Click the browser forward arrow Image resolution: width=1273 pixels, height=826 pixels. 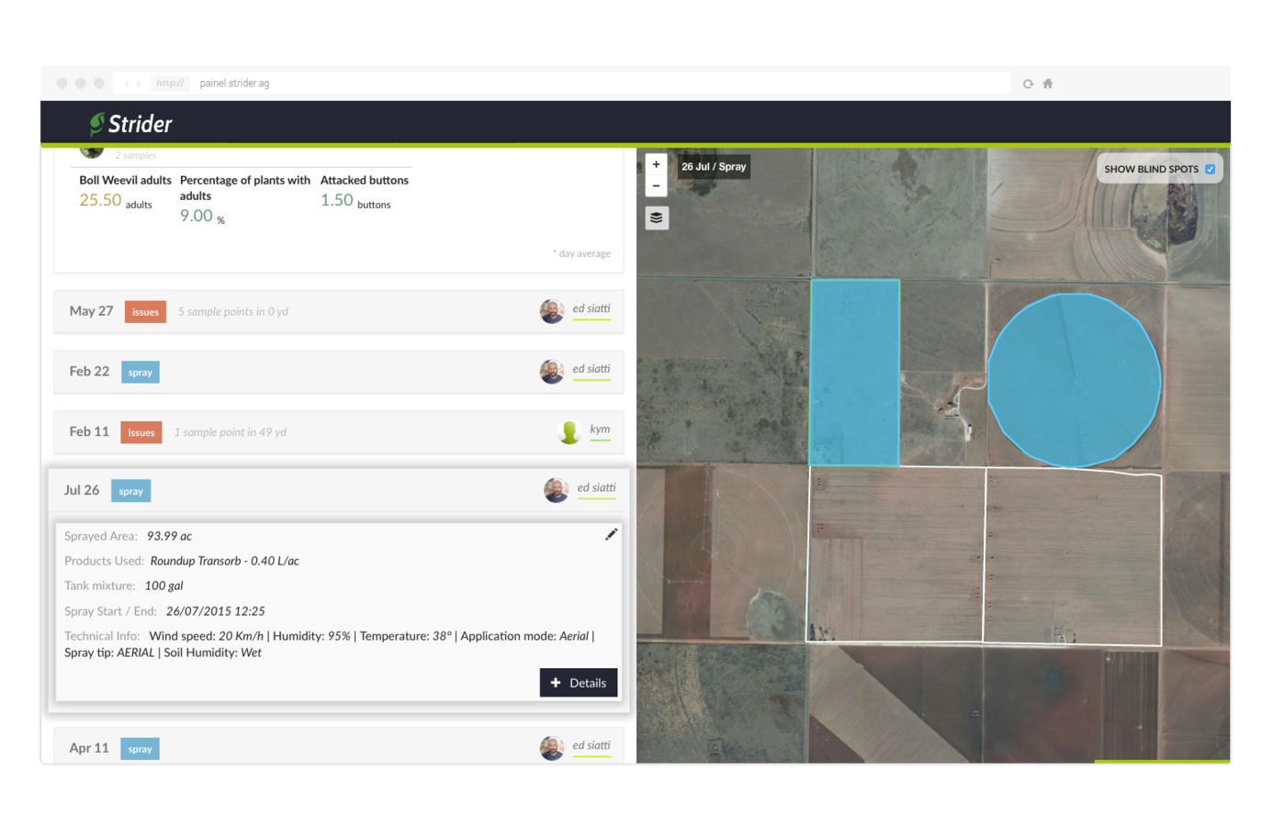139,84
